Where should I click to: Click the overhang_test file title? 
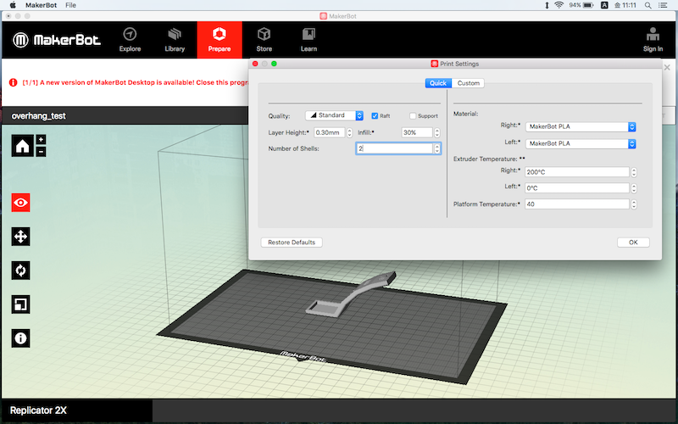coord(38,116)
